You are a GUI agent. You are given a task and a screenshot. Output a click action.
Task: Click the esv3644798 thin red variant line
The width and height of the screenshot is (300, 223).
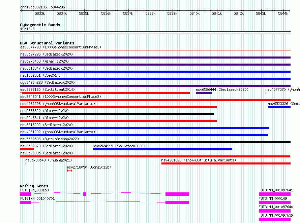coord(155,50)
